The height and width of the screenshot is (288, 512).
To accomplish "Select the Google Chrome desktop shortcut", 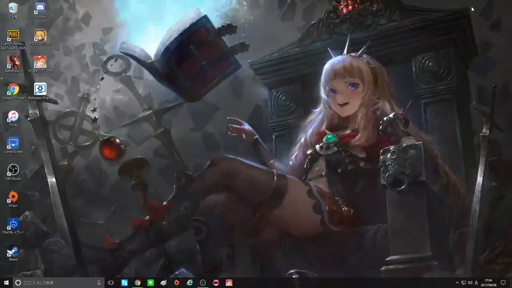I will tap(13, 91).
